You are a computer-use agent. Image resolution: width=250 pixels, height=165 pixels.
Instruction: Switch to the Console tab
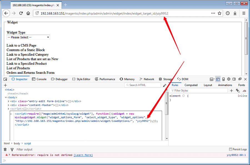39,79
